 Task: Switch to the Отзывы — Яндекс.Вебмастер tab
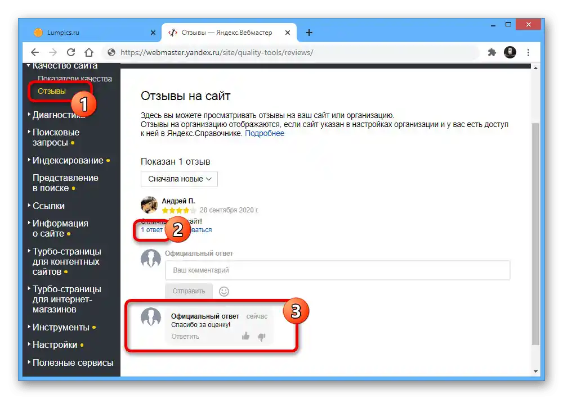click(x=229, y=33)
